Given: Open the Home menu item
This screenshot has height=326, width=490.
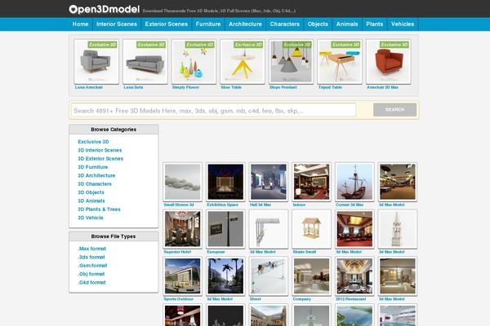Looking at the screenshot, I should click(x=80, y=24).
